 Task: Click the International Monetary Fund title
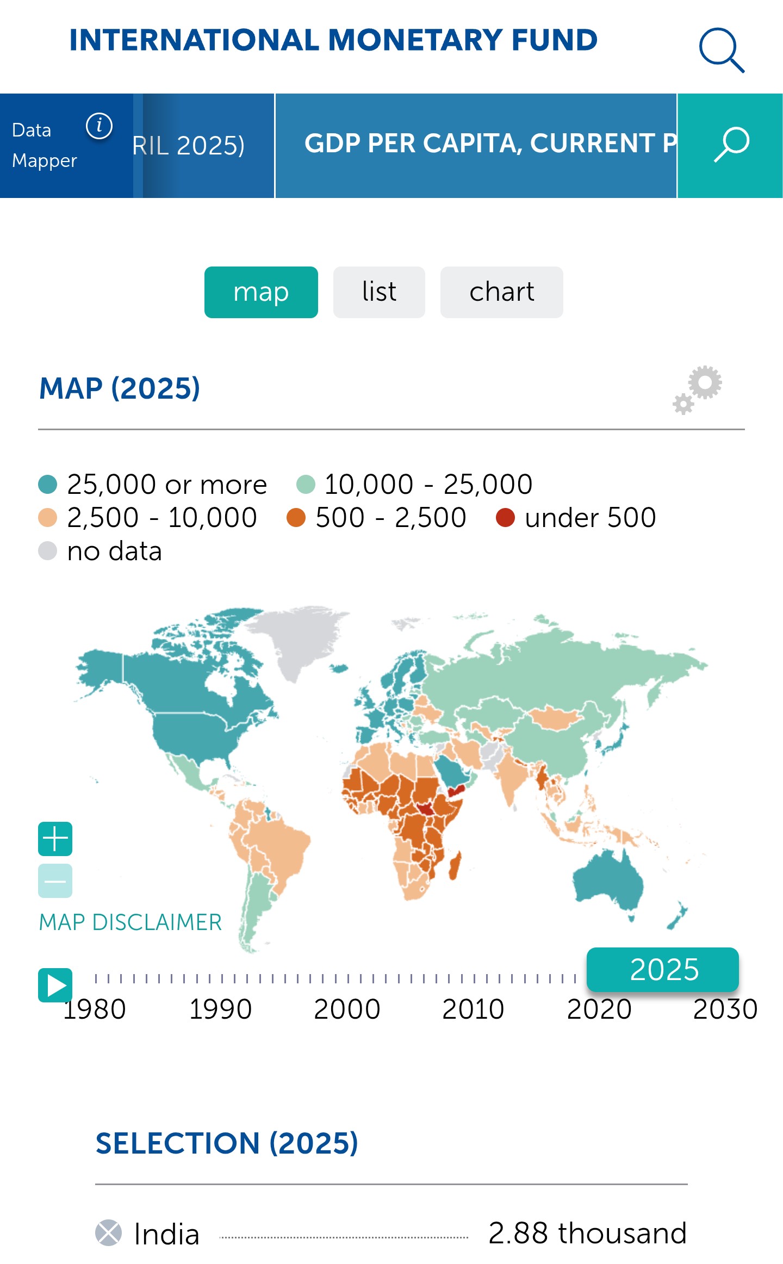[x=333, y=40]
